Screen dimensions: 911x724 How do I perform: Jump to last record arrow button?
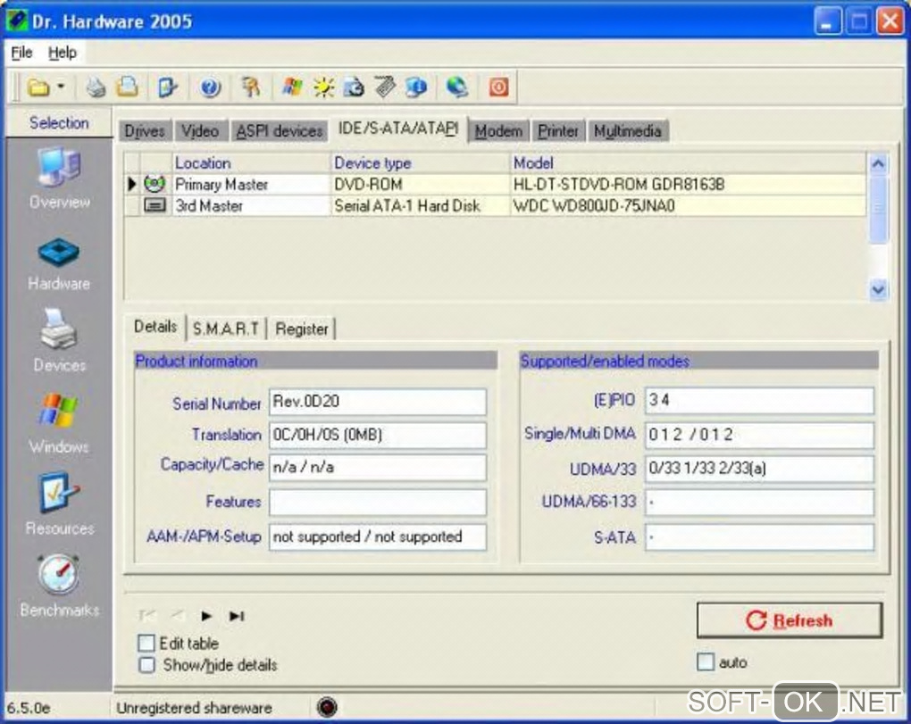[x=237, y=616]
